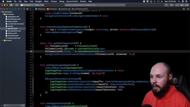Open code review arrows button

pyautogui.click(x=172, y=5)
